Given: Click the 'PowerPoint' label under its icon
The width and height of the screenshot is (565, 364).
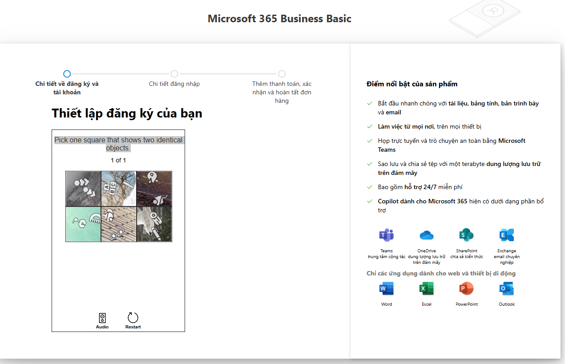Looking at the screenshot, I should pos(467,304).
